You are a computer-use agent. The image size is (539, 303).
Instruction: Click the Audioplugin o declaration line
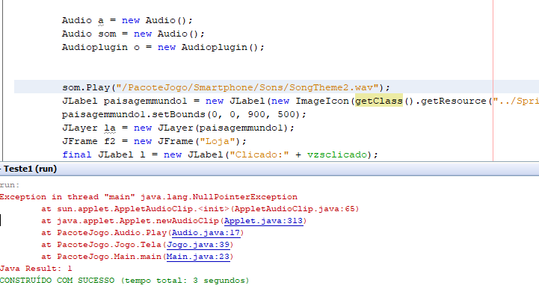coord(163,47)
